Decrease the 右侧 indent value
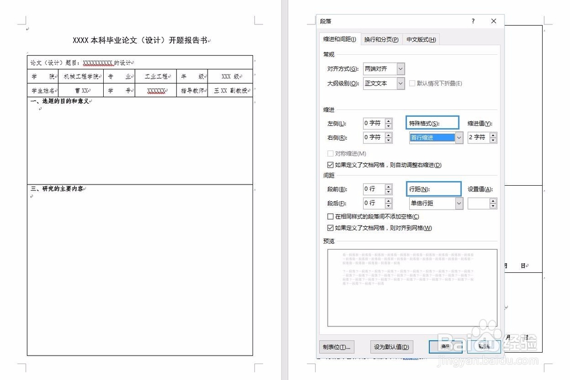The height and width of the screenshot is (380, 570). [389, 140]
